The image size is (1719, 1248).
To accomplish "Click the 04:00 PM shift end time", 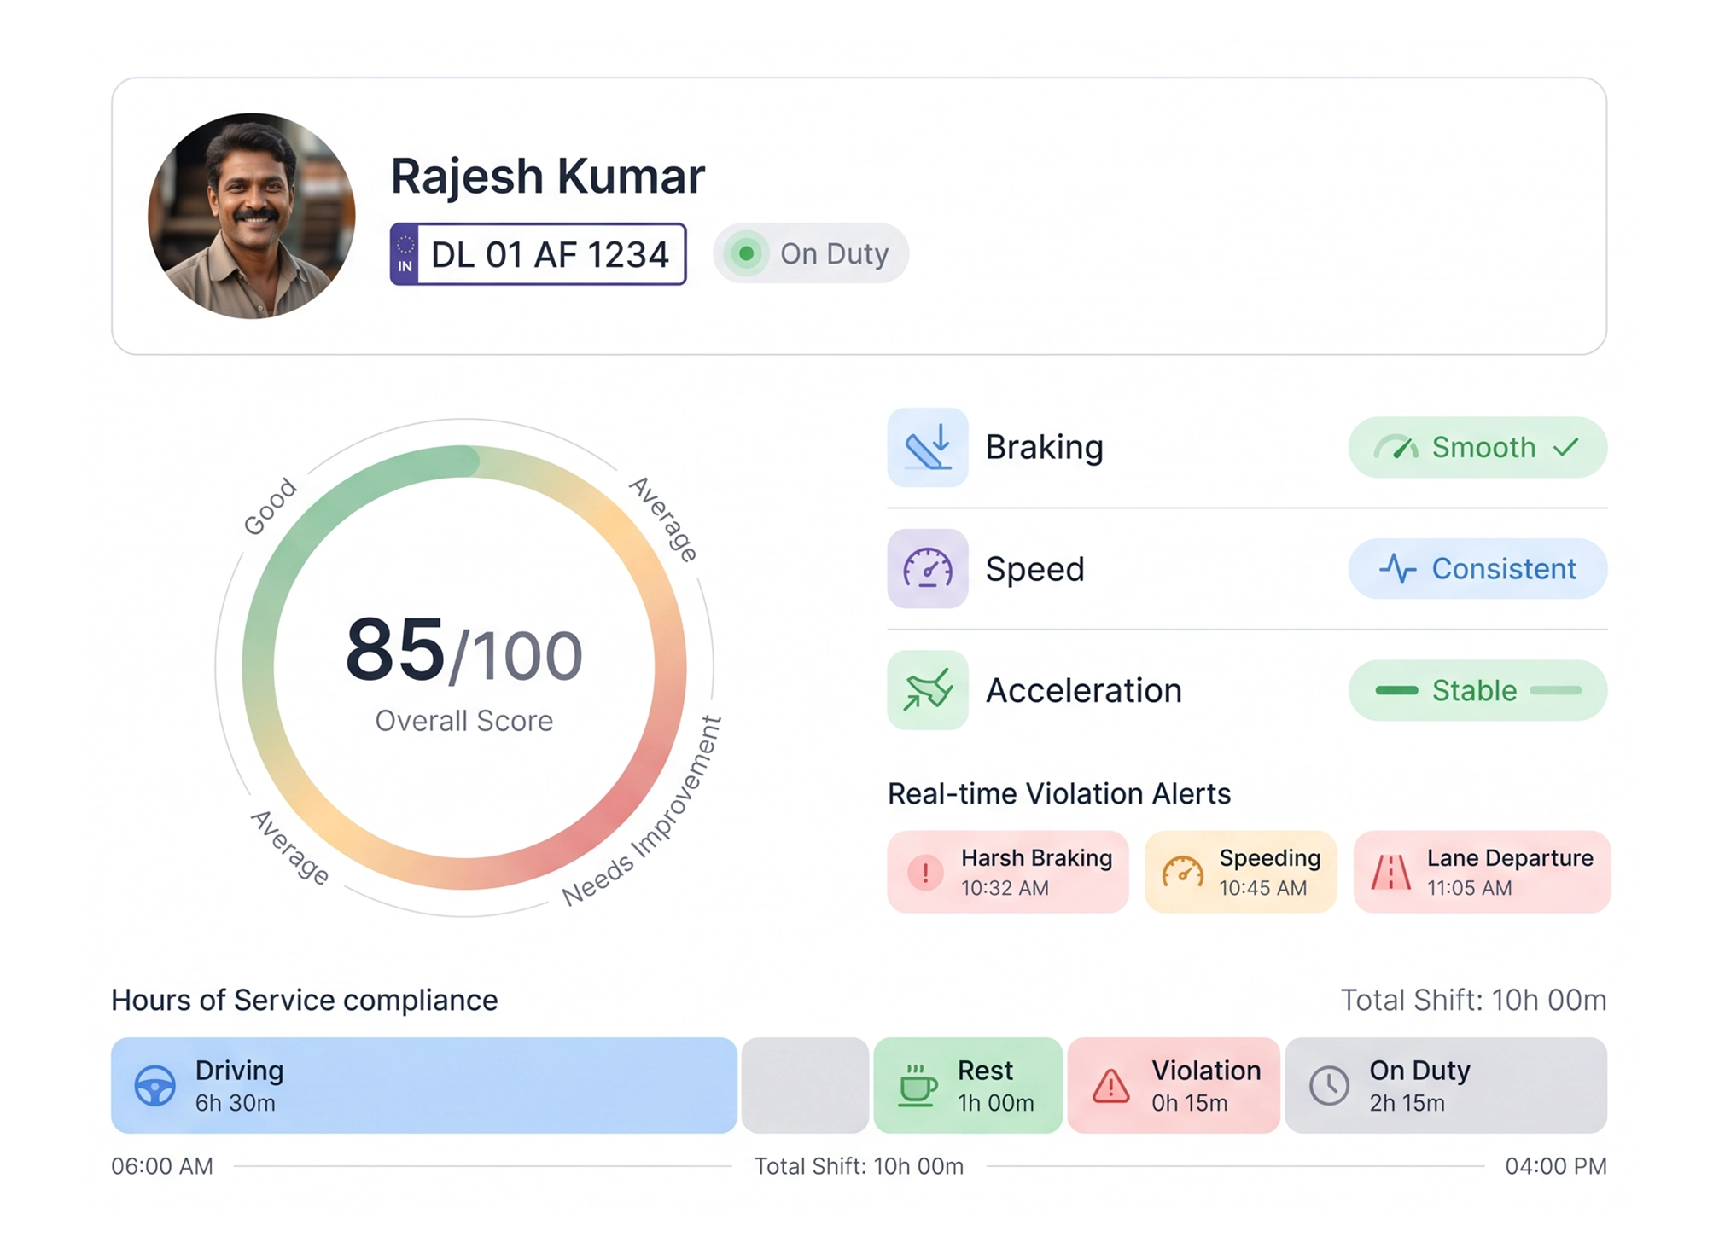I will click(1556, 1166).
